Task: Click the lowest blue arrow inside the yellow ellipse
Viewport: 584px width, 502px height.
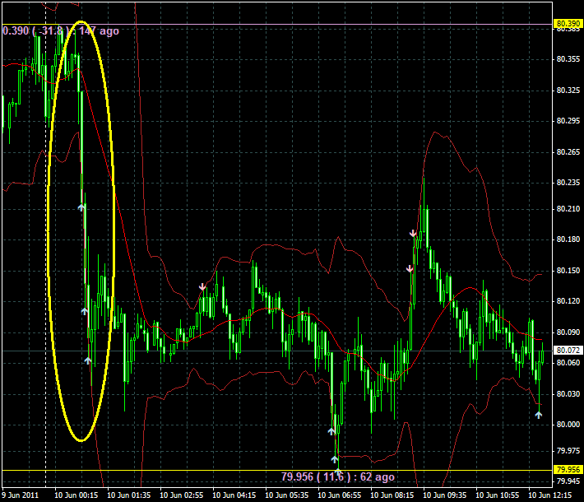Action: coord(88,360)
